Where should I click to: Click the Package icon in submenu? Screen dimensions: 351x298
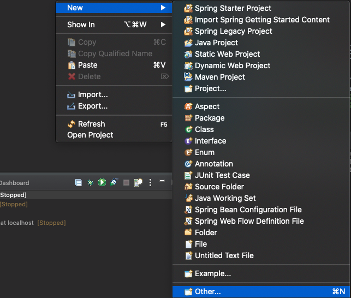[188, 118]
